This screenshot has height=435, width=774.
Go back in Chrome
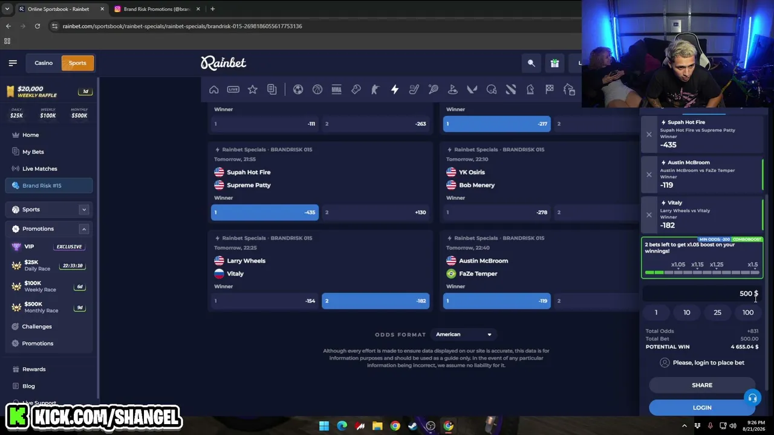click(x=8, y=26)
